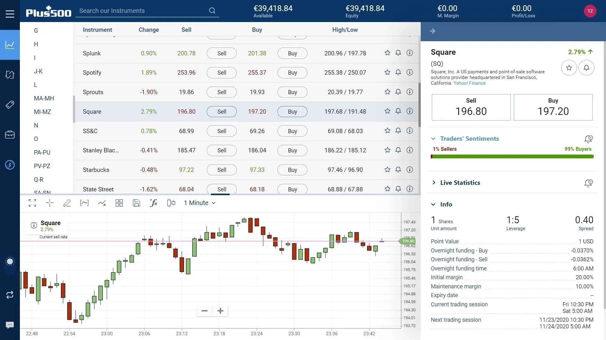Zoom in the chart with plus button
The width and height of the screenshot is (606, 340).
click(x=220, y=311)
